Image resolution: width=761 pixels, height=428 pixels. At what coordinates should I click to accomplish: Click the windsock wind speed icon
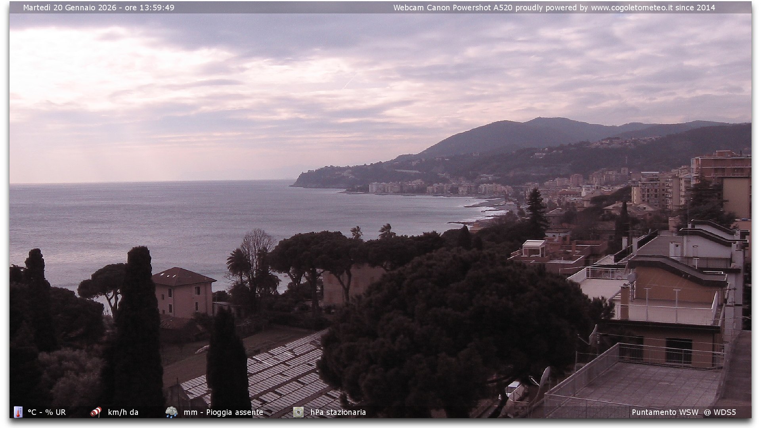point(96,412)
